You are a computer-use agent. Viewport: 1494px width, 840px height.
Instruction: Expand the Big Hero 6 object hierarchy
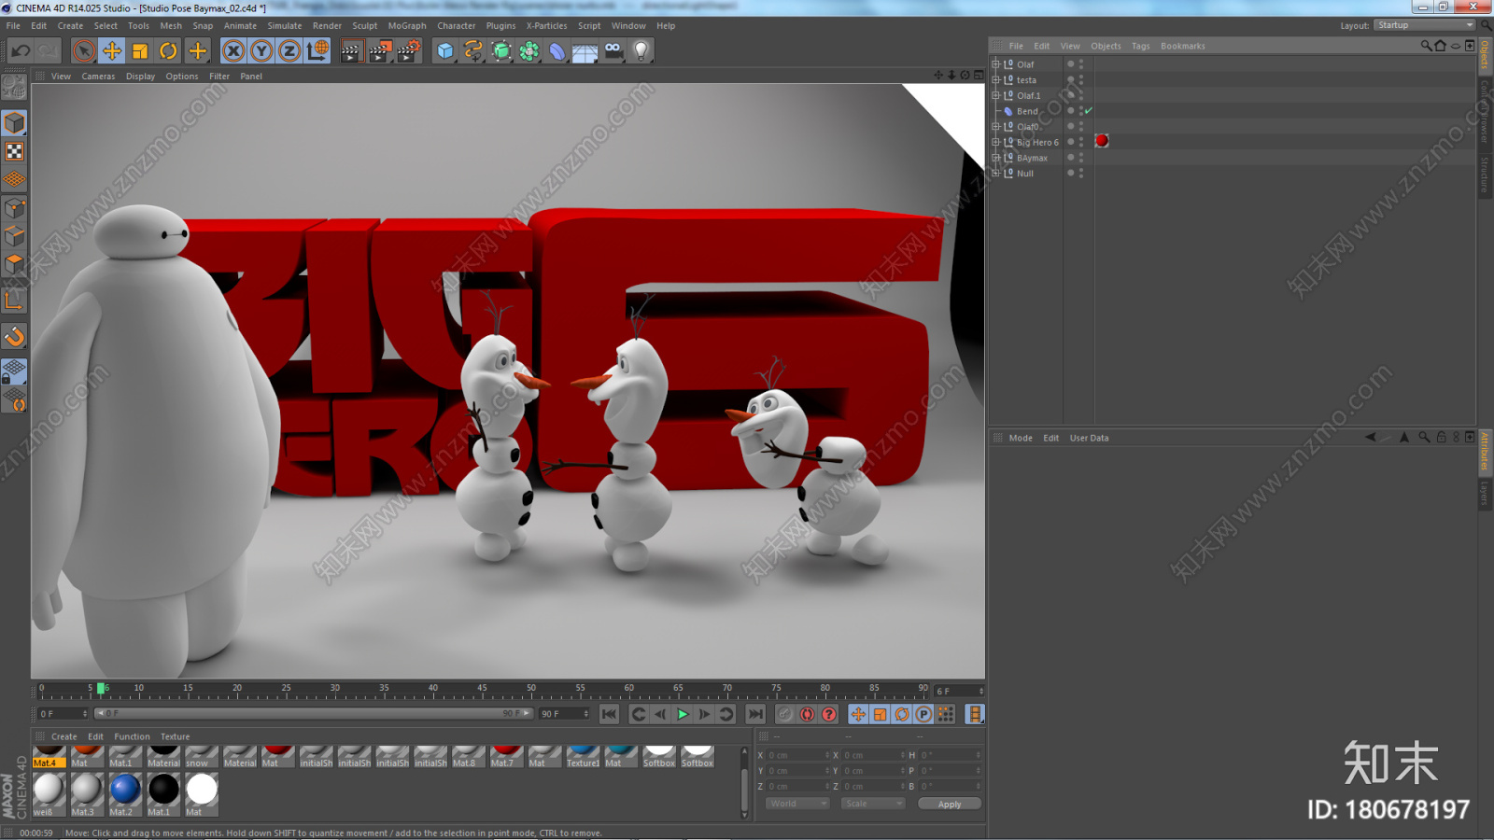[x=995, y=142]
